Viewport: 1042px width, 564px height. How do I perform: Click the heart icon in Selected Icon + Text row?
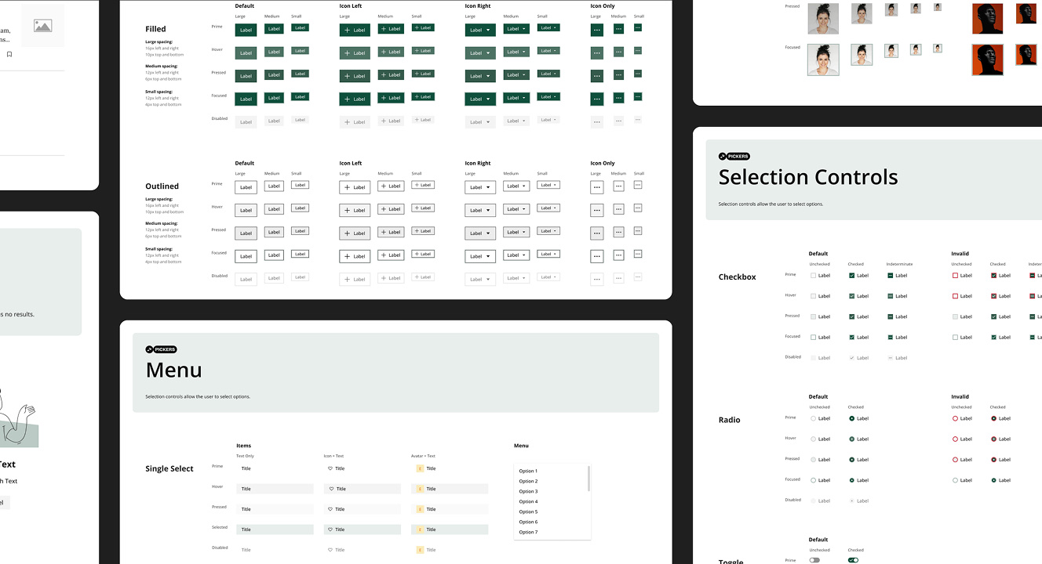coord(331,530)
